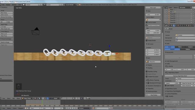Play animation forward in timeline
Screen dimensions: 195x110
(73, 108)
